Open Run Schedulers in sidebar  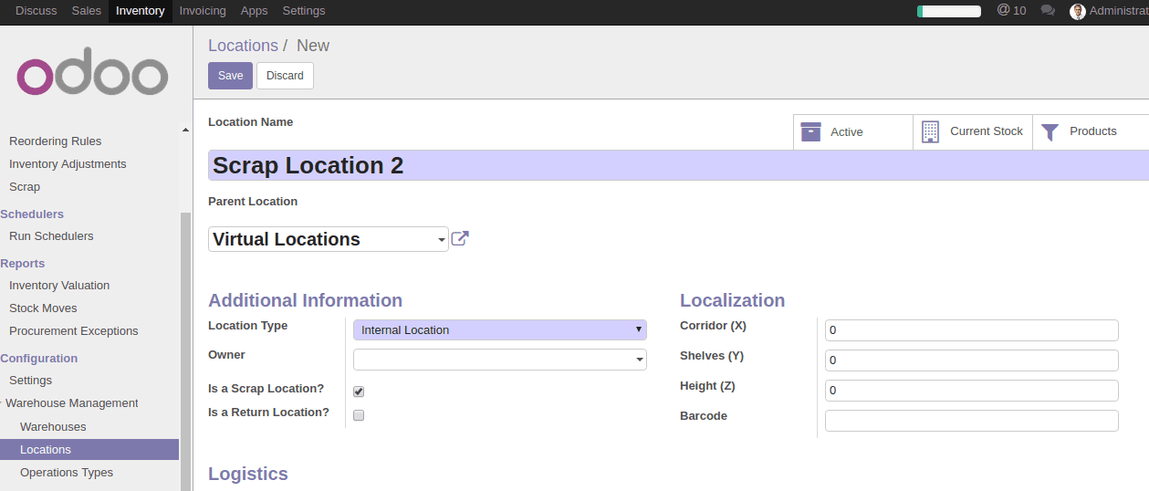pos(51,236)
